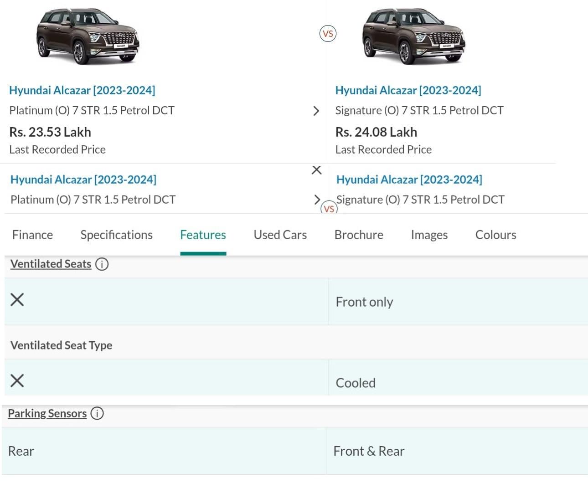
Task: Open info icon next to Parking Sensors
Action: point(97,413)
